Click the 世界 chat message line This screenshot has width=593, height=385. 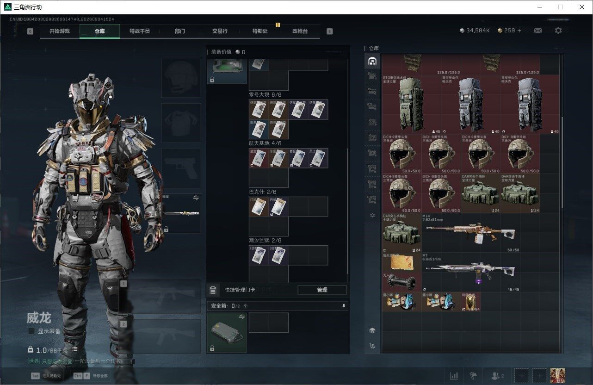tap(74, 361)
